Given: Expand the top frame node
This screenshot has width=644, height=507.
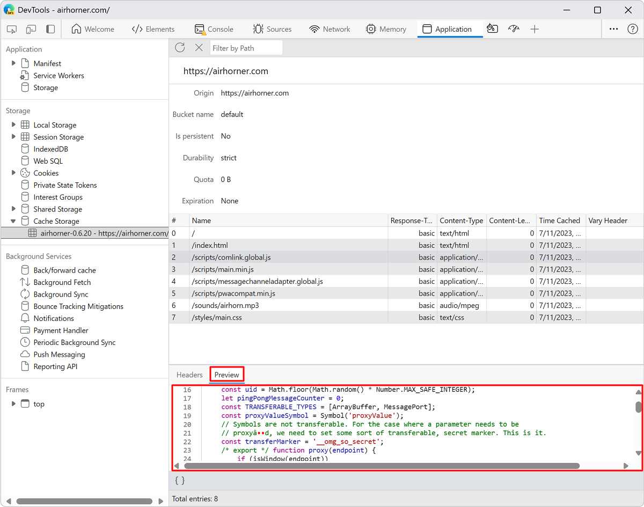Looking at the screenshot, I should pos(13,403).
